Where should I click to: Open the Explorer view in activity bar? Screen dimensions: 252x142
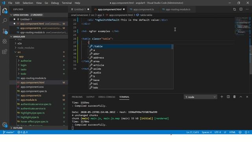[x=5, y=11]
